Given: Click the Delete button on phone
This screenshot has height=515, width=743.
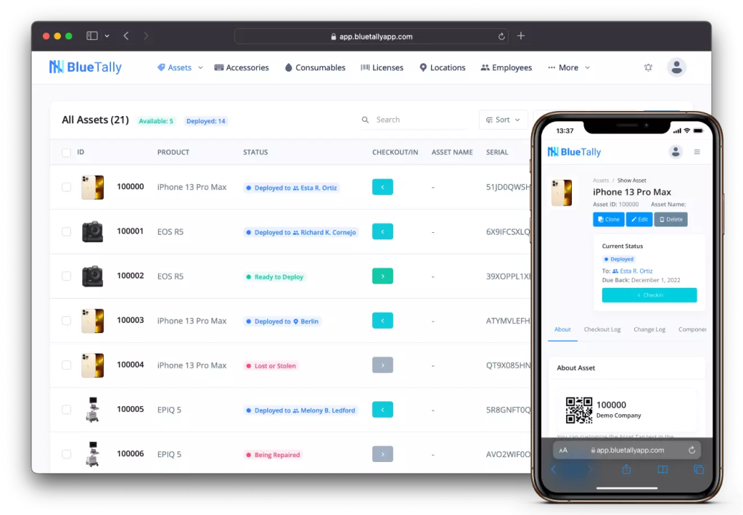Looking at the screenshot, I should tap(670, 219).
